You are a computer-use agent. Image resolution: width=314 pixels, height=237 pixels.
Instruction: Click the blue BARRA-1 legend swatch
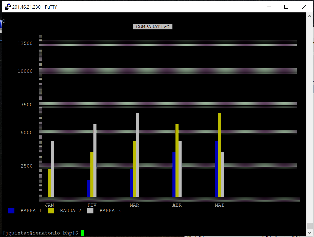[11, 211]
